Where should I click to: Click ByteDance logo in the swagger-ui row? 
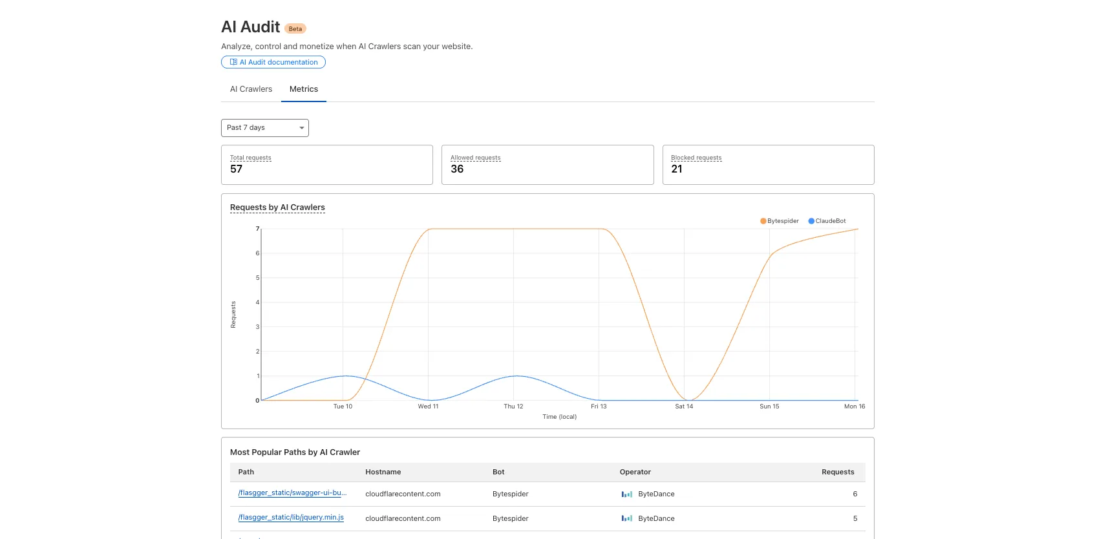pyautogui.click(x=626, y=494)
